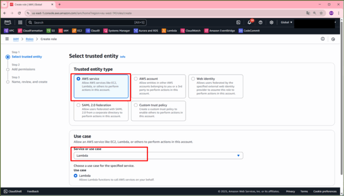344x196 pixels.
Task: Open the Terms footer link
Action: click(x=304, y=191)
